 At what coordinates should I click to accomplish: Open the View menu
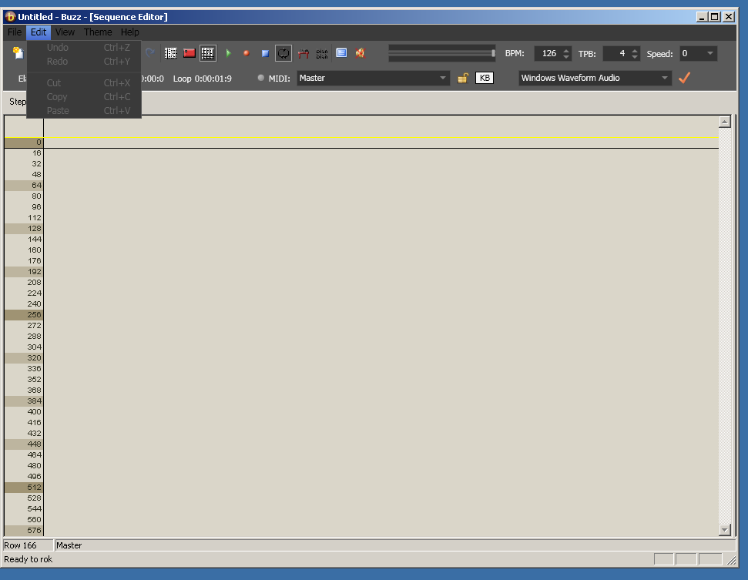pyautogui.click(x=65, y=32)
